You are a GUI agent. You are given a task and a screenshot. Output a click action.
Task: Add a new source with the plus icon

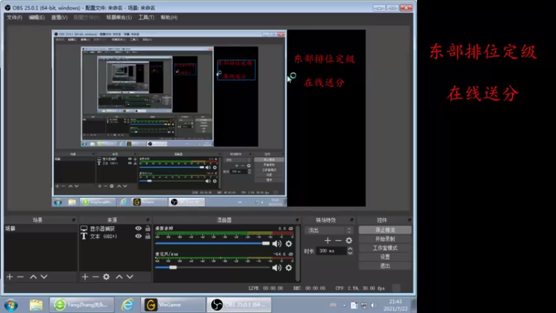[85, 276]
